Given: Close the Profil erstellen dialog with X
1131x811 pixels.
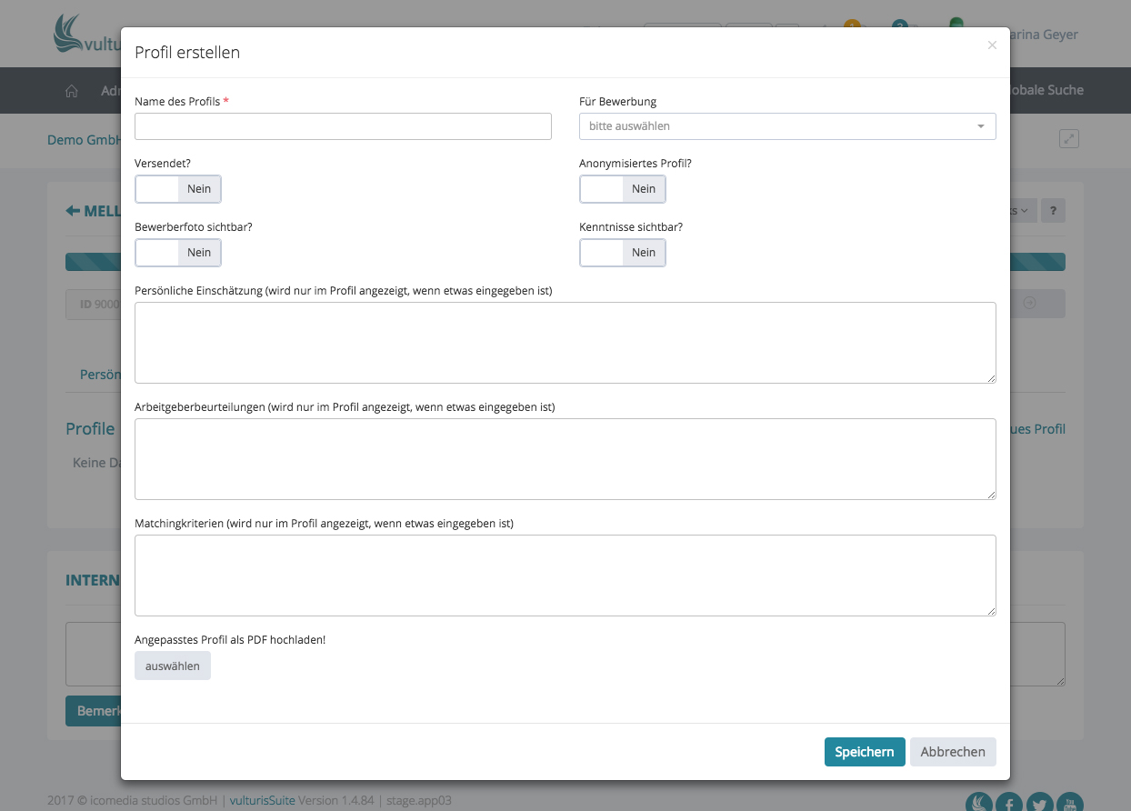Looking at the screenshot, I should [992, 45].
